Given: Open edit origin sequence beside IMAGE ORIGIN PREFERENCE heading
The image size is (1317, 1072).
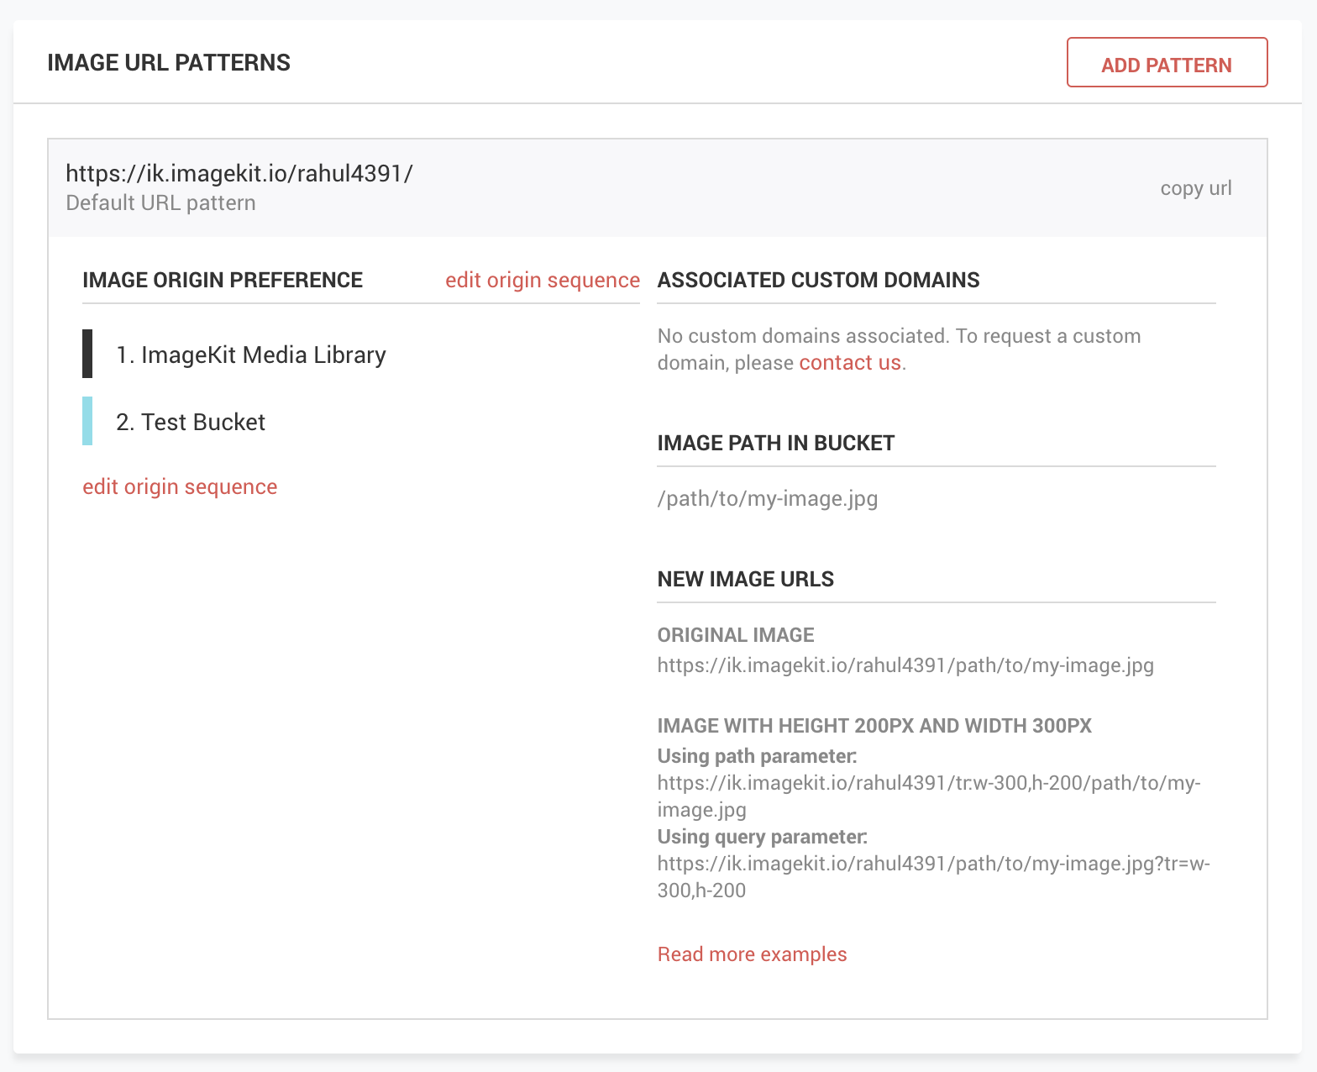Looking at the screenshot, I should (543, 280).
